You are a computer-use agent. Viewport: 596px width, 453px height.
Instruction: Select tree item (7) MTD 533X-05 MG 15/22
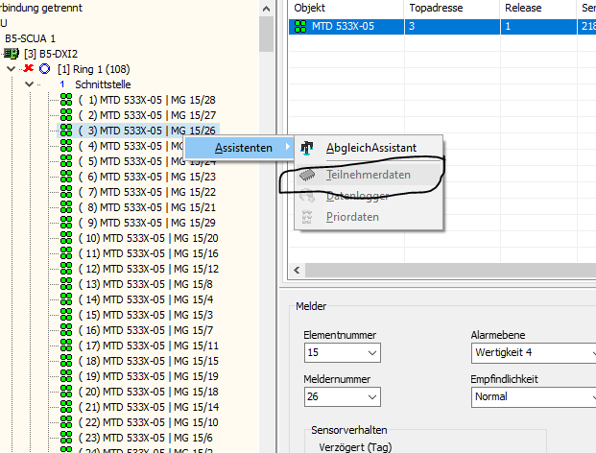pos(147,192)
